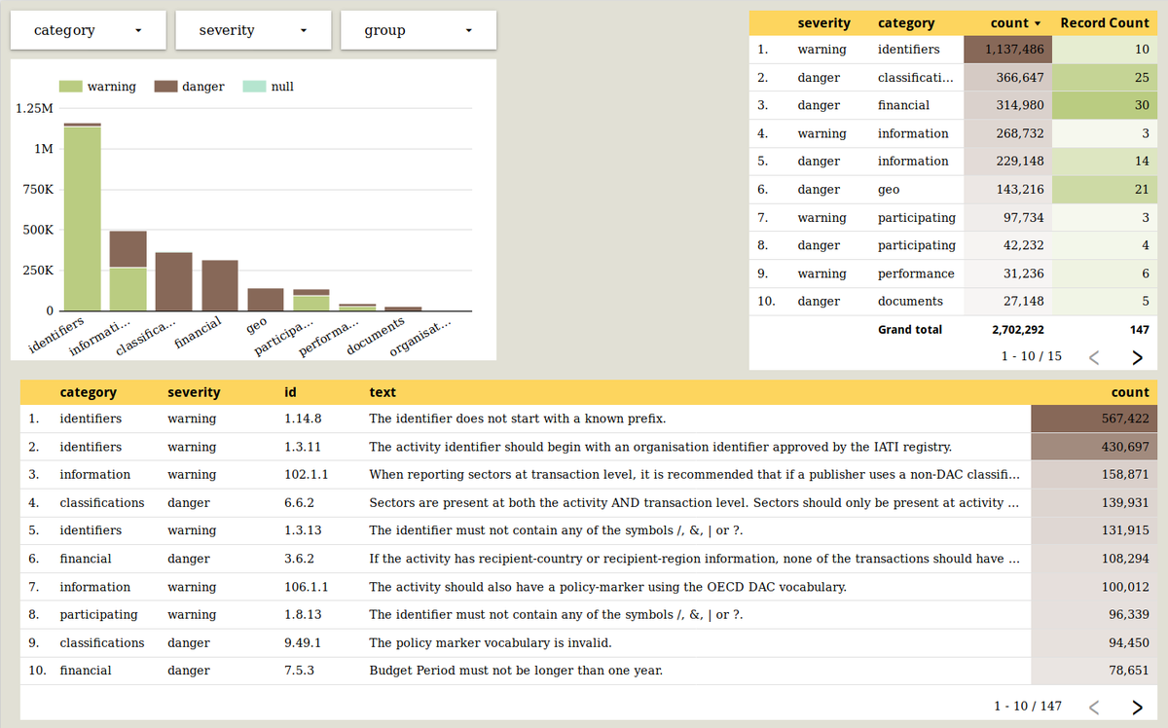Click Record Count value 30
Image resolution: width=1168 pixels, height=728 pixels.
coord(1105,105)
